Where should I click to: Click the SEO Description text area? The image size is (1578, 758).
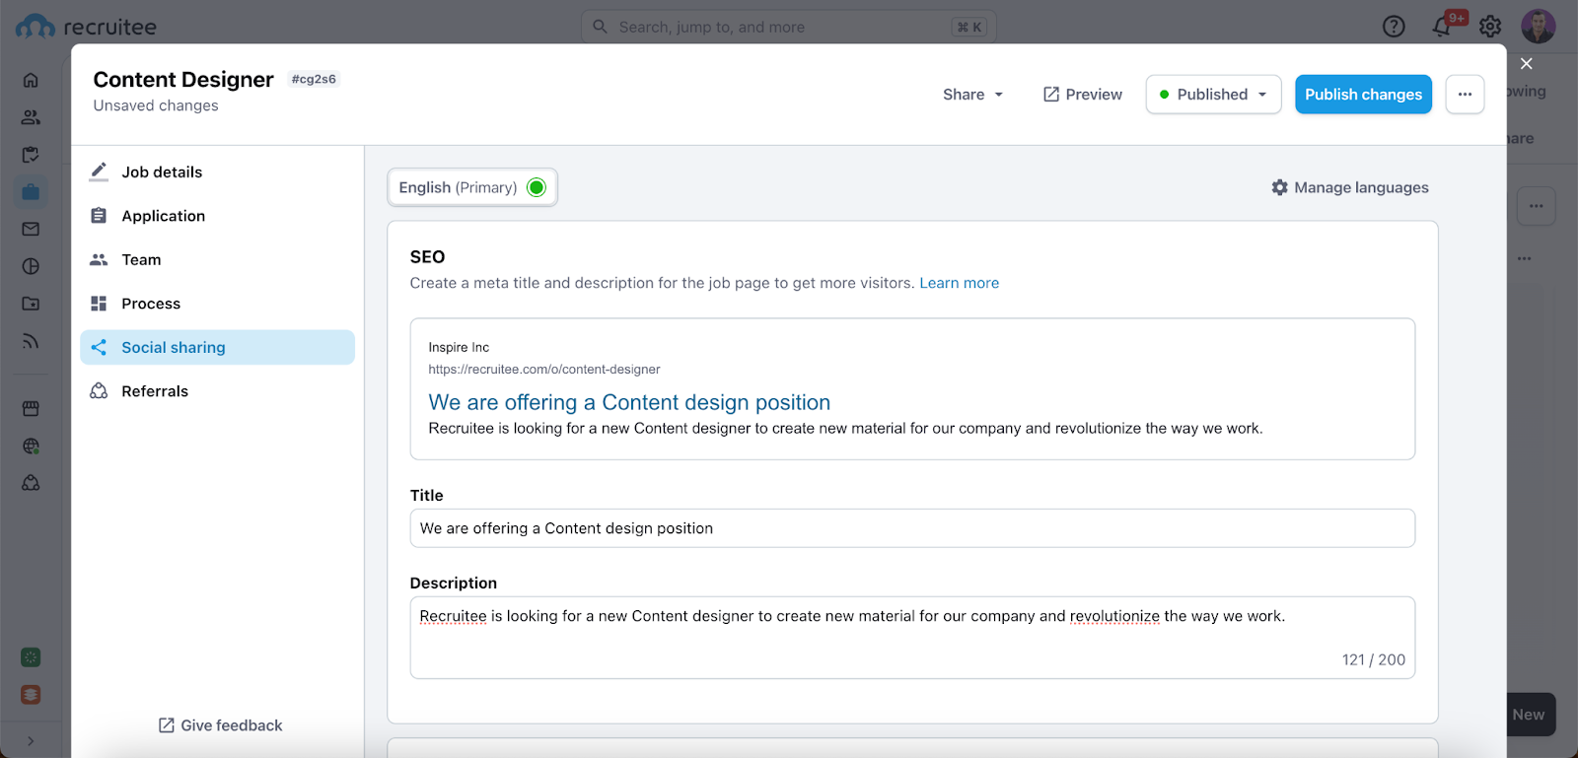(911, 636)
